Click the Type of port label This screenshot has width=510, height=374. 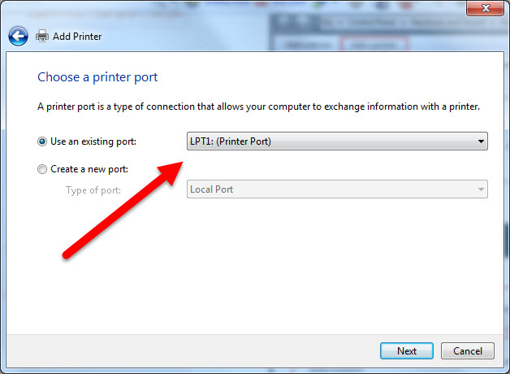[x=93, y=190]
